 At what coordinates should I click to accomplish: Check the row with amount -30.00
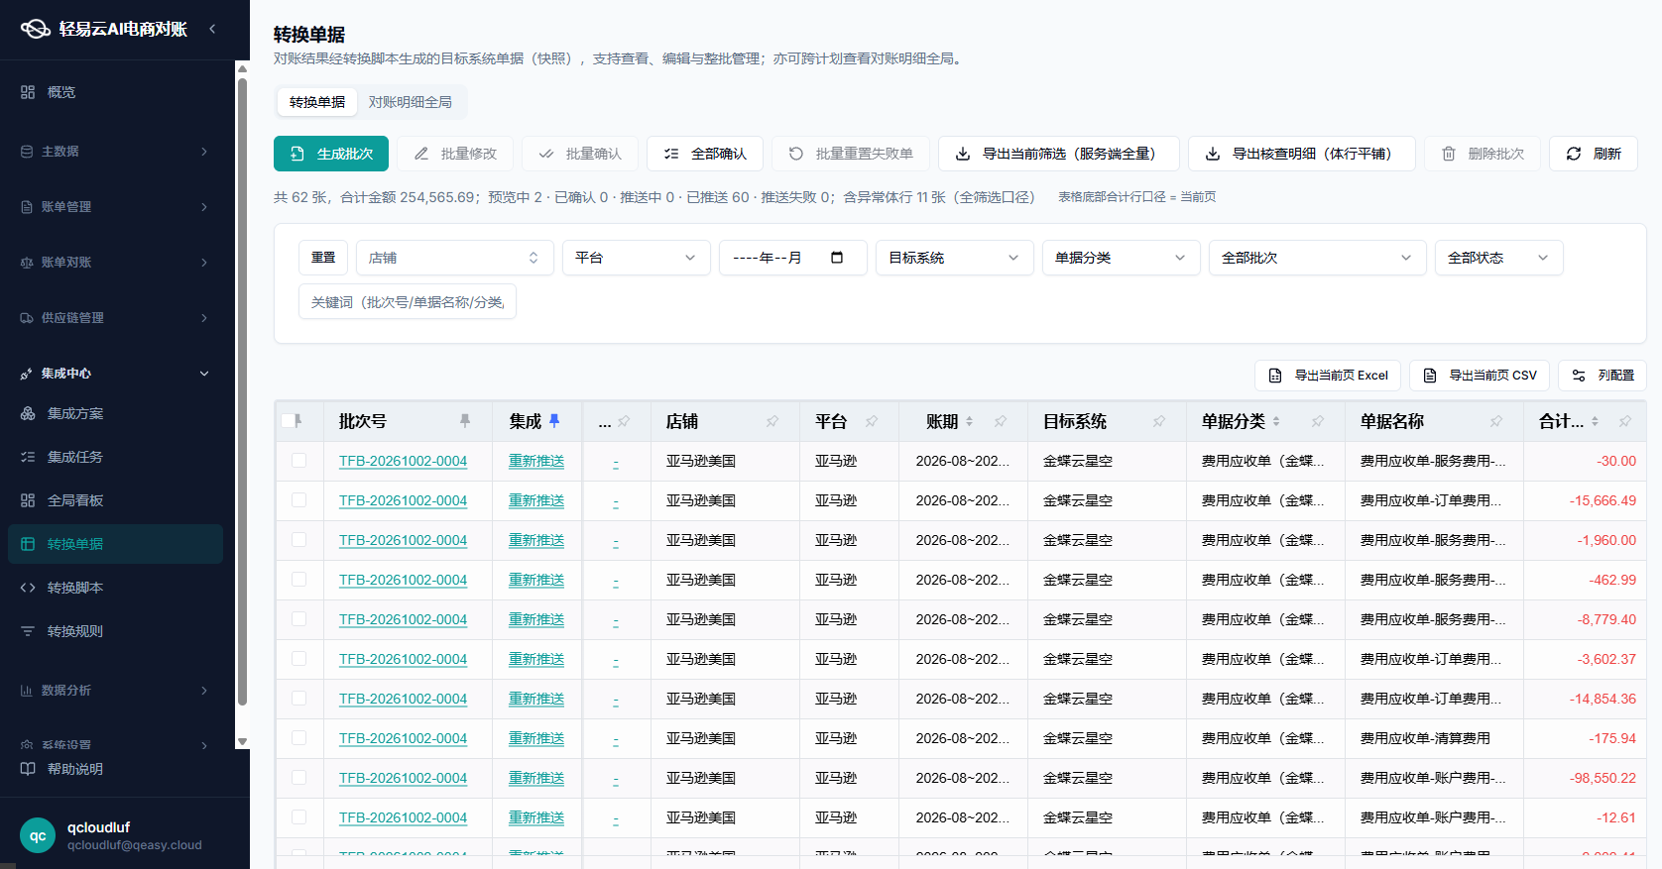pos(298,461)
